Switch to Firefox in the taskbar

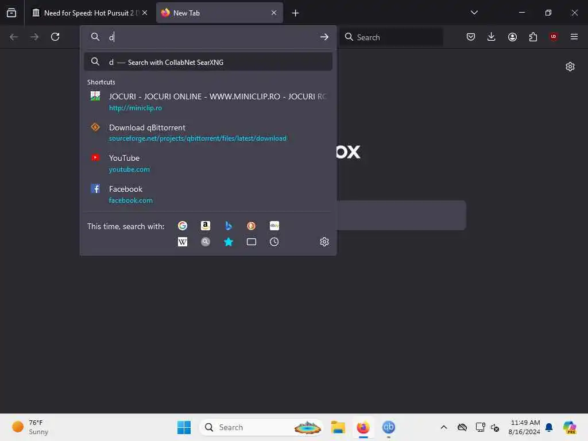tap(363, 427)
